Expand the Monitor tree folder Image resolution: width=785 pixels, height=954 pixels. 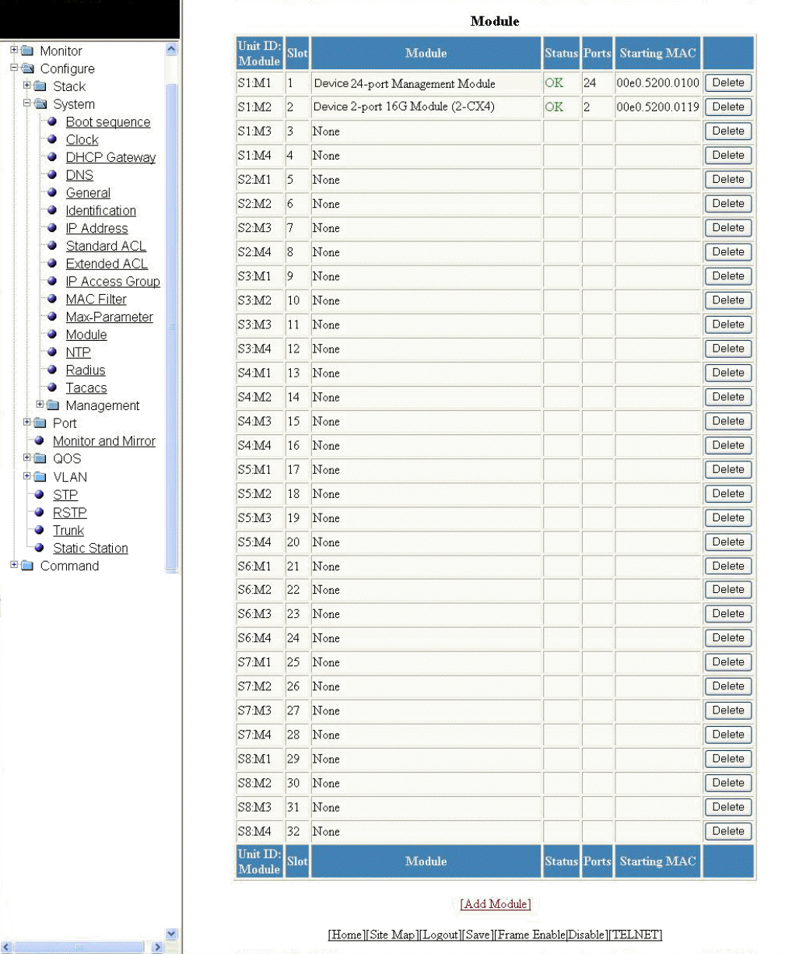click(x=14, y=51)
